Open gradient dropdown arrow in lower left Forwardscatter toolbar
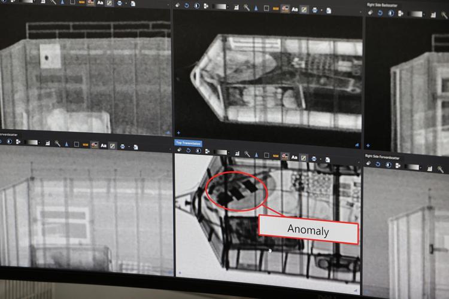 point(40,143)
